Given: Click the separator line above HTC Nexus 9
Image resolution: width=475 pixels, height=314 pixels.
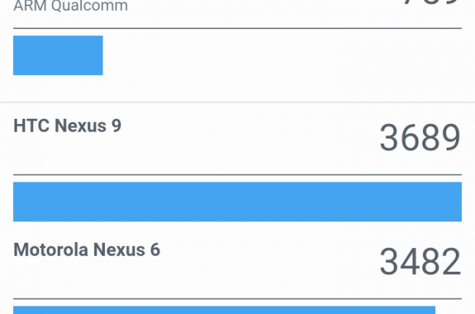Looking at the screenshot, I should pos(237,102).
